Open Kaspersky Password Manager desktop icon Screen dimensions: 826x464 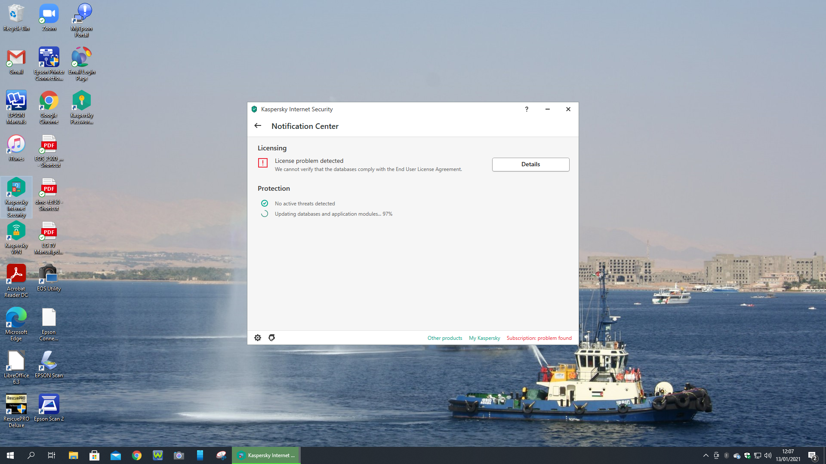pos(81,107)
